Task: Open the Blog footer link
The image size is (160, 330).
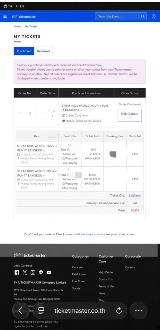Action: pos(101,300)
